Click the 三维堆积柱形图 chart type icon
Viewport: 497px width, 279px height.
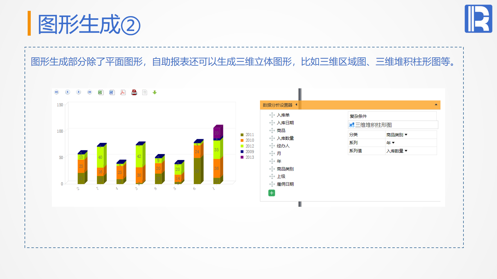(352, 125)
